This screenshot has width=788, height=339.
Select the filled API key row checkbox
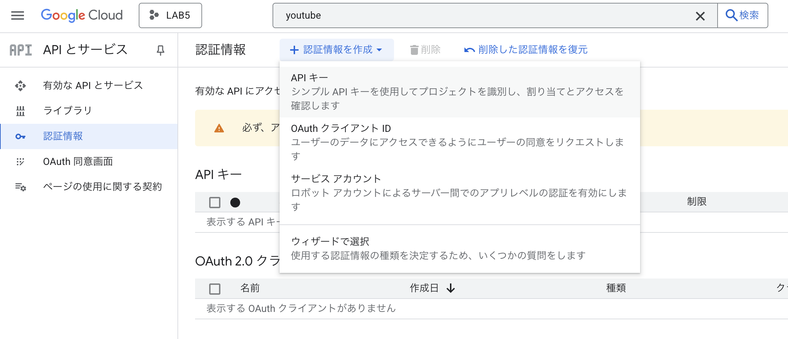[x=235, y=203]
